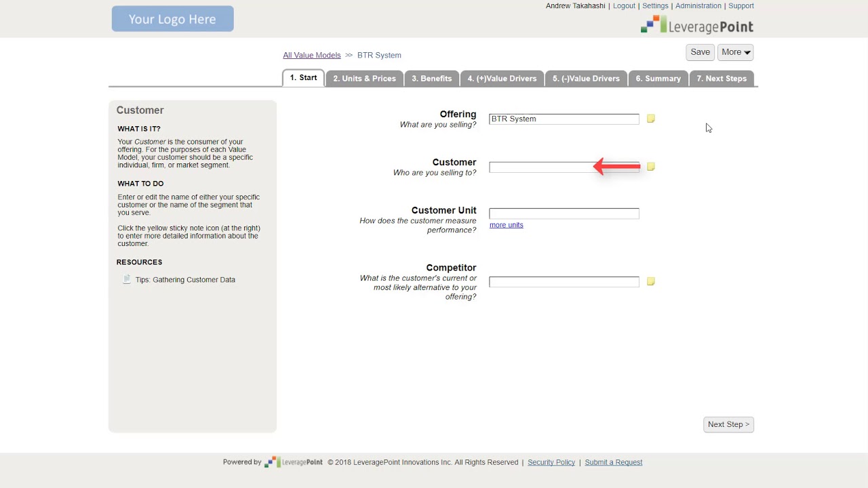The width and height of the screenshot is (868, 488).
Task: Open the 3. Benefits tab
Action: click(431, 79)
